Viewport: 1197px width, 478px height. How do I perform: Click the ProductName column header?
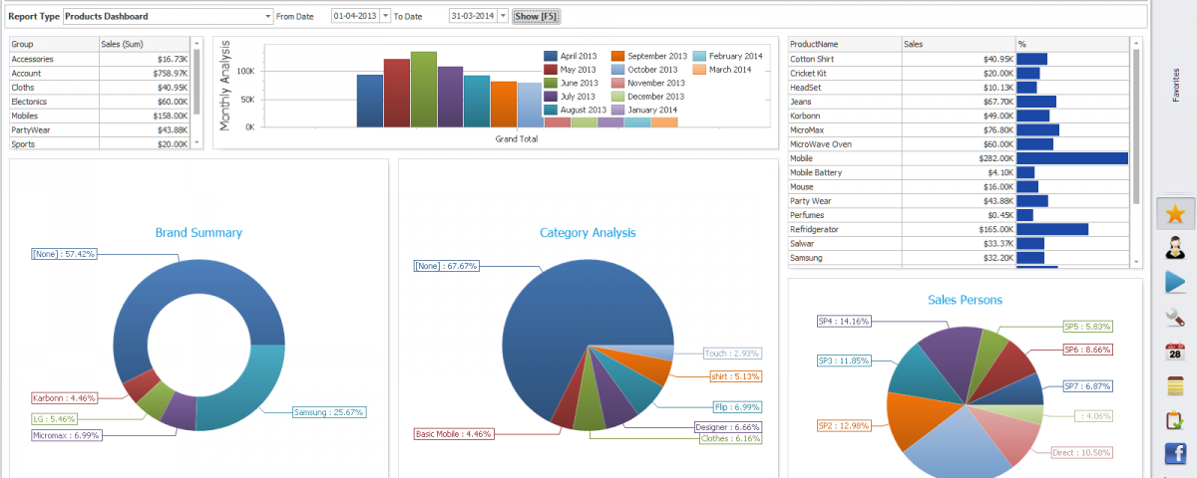(843, 44)
